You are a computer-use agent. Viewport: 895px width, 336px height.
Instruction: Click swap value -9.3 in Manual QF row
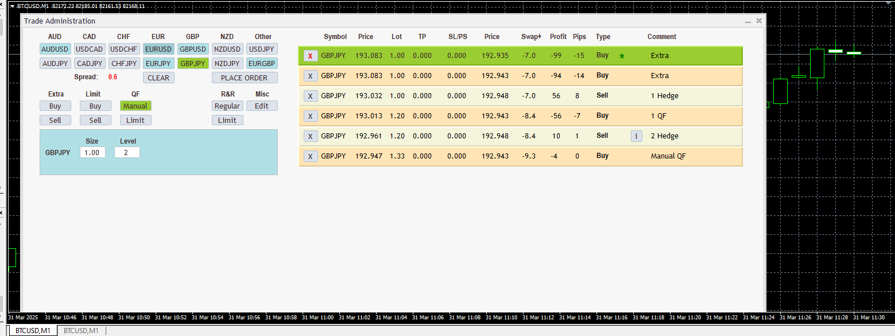(528, 156)
